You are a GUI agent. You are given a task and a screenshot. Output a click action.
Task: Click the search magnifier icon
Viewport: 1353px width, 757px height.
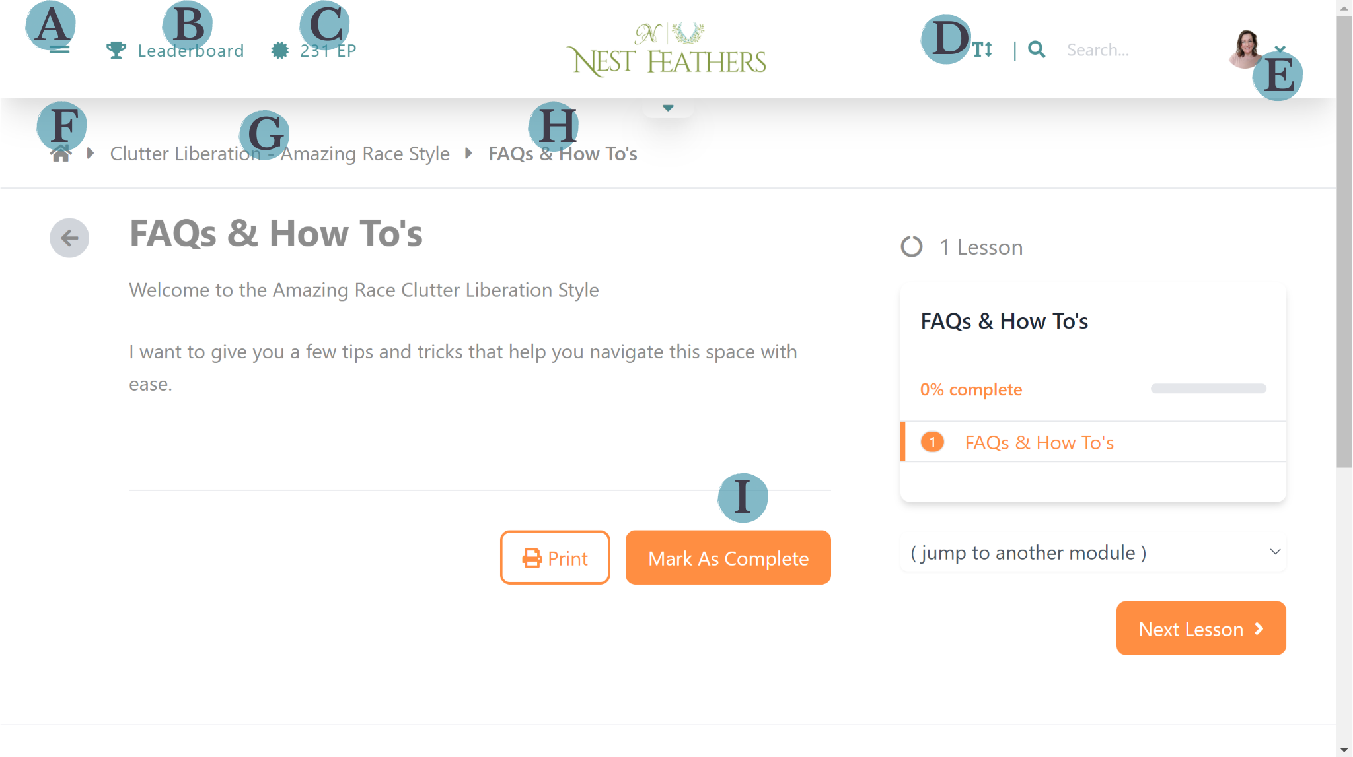[x=1037, y=49]
